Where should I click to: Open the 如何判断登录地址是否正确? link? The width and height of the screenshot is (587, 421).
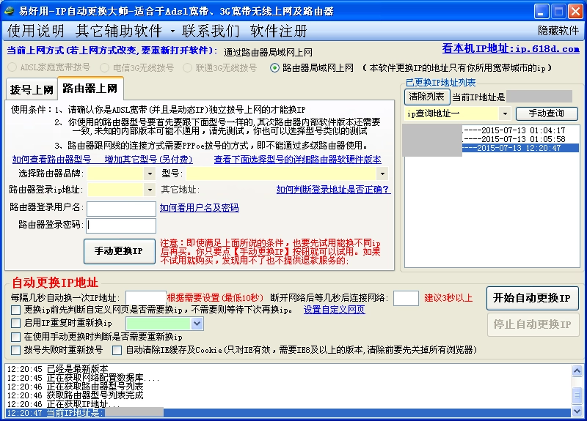[x=334, y=190]
